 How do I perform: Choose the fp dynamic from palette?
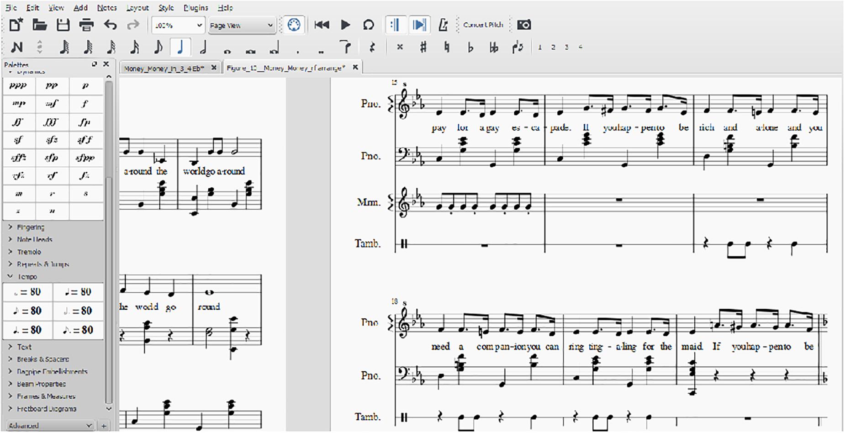pyautogui.click(x=85, y=122)
